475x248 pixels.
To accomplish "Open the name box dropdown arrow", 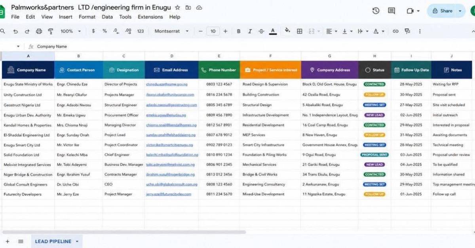I will [18, 46].
